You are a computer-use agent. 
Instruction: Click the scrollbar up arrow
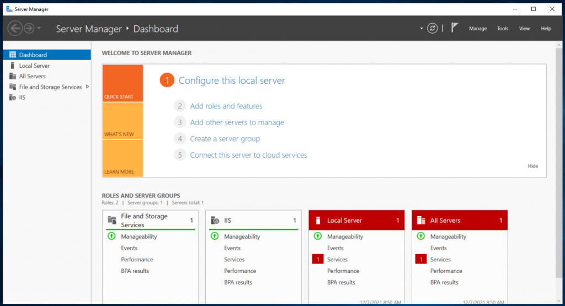559,45
